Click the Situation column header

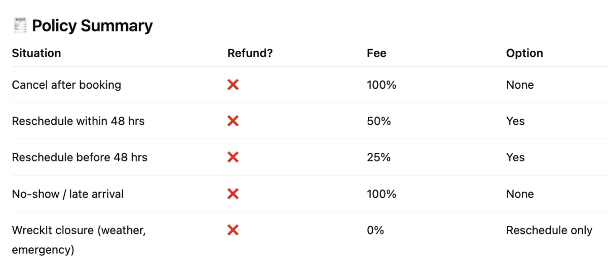[x=36, y=53]
